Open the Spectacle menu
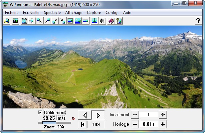 click(52, 13)
